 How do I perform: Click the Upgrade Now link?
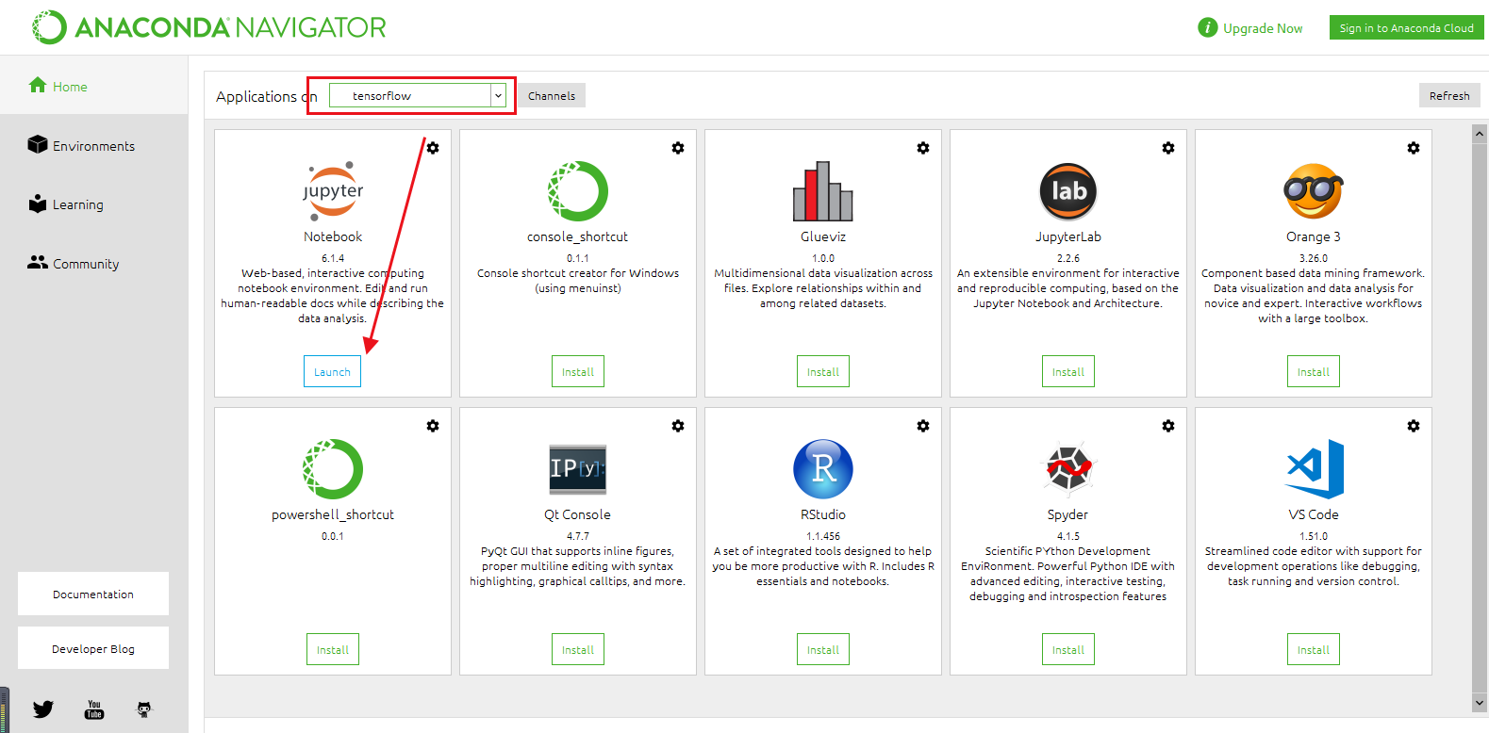[x=1263, y=28]
